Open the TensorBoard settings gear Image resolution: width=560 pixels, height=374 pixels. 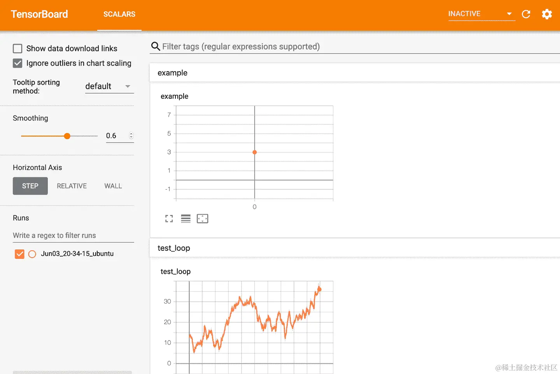[x=547, y=14]
